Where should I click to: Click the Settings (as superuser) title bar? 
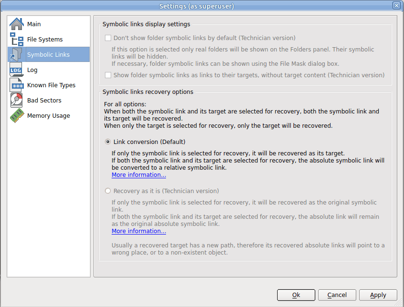(197, 6)
